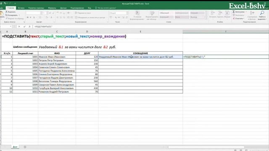Apply the Нейтральный cell style
The height and width of the screenshot is (151, 269).
[x=182, y=13]
